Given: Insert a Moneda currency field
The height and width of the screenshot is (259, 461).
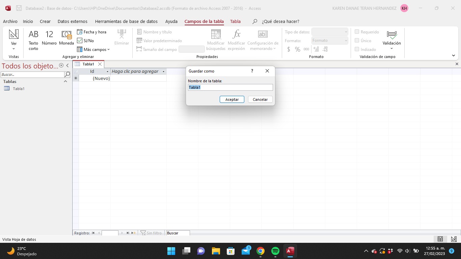Looking at the screenshot, I should (x=66, y=38).
